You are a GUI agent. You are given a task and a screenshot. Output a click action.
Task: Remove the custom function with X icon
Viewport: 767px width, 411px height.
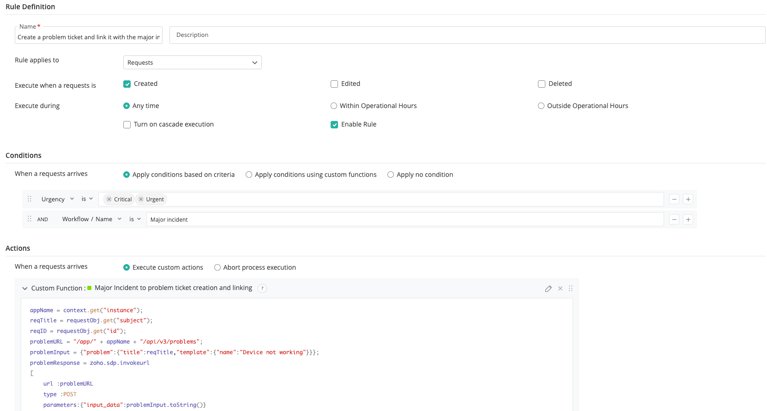(x=560, y=289)
